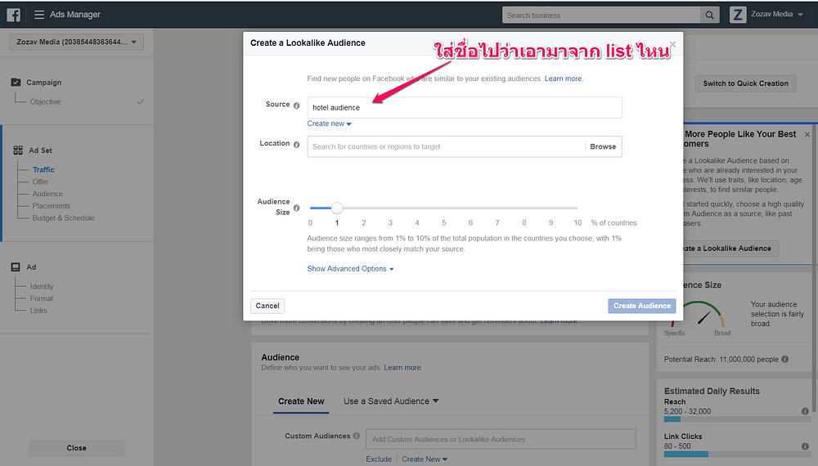Viewport: 818px width, 466px height.
Task: Select Placements in the Ad Set tree
Action: coord(51,206)
